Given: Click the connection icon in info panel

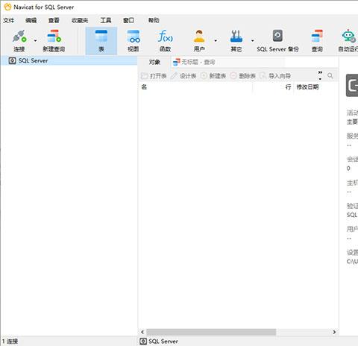Looking at the screenshot, I should (x=352, y=85).
